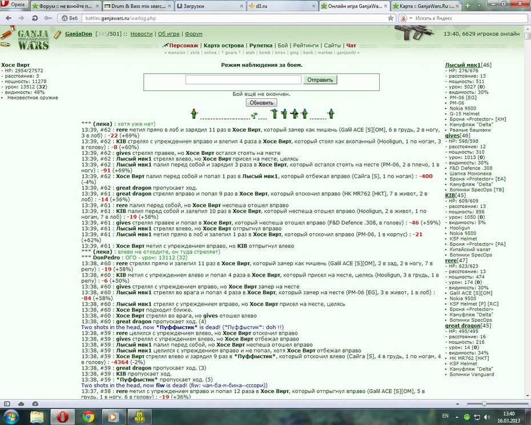The image size is (531, 425).
Task: Open the Об игре link
Action: click(168, 34)
